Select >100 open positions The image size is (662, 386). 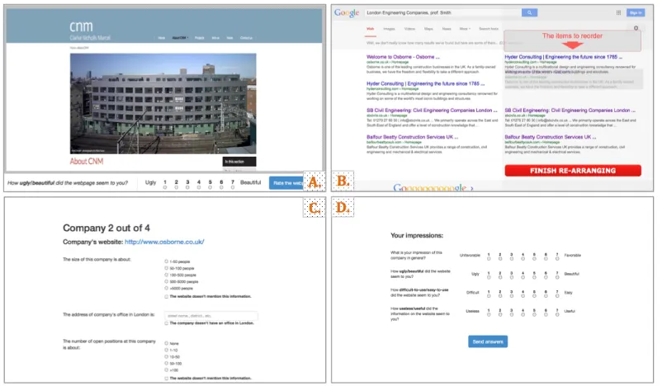(x=167, y=370)
